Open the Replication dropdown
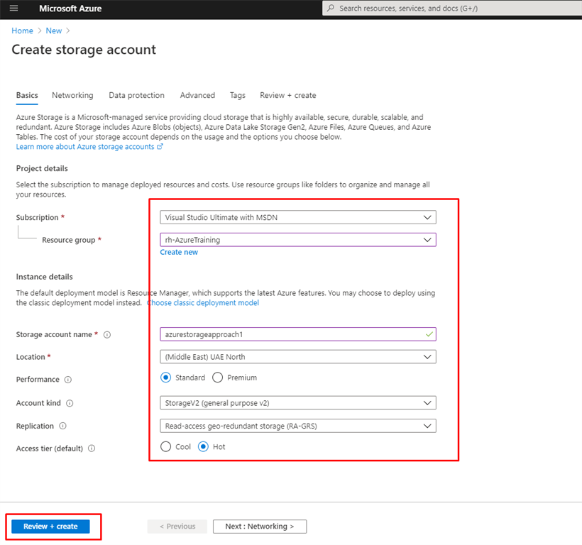 (427, 426)
